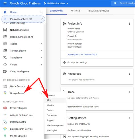Click the Home house icon
Viewport: 135px width, 139px height.
point(5,12)
